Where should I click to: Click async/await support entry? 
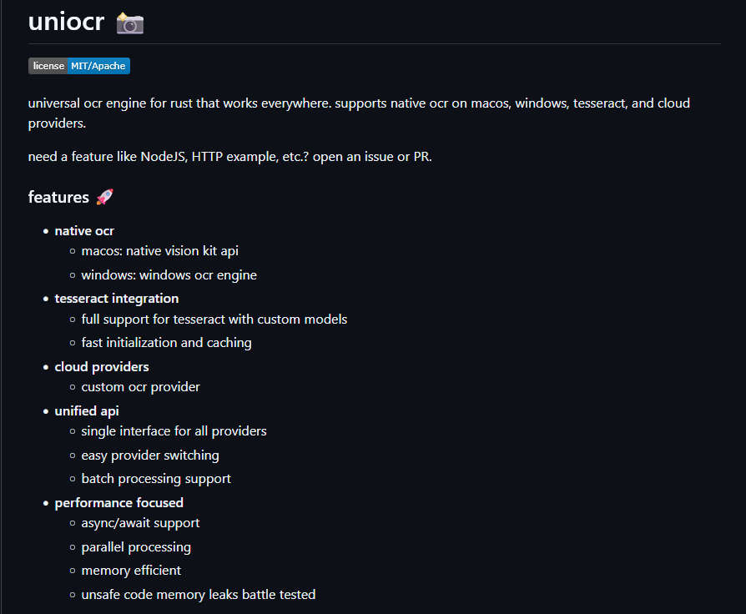(x=140, y=523)
